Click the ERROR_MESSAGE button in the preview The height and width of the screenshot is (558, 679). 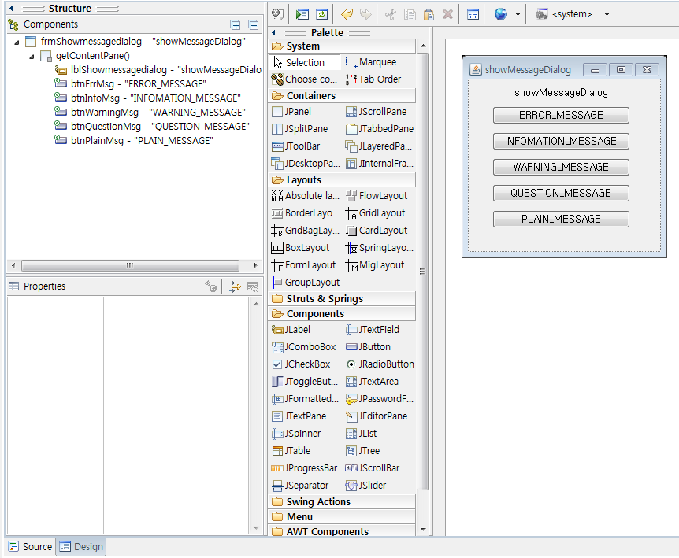click(561, 115)
